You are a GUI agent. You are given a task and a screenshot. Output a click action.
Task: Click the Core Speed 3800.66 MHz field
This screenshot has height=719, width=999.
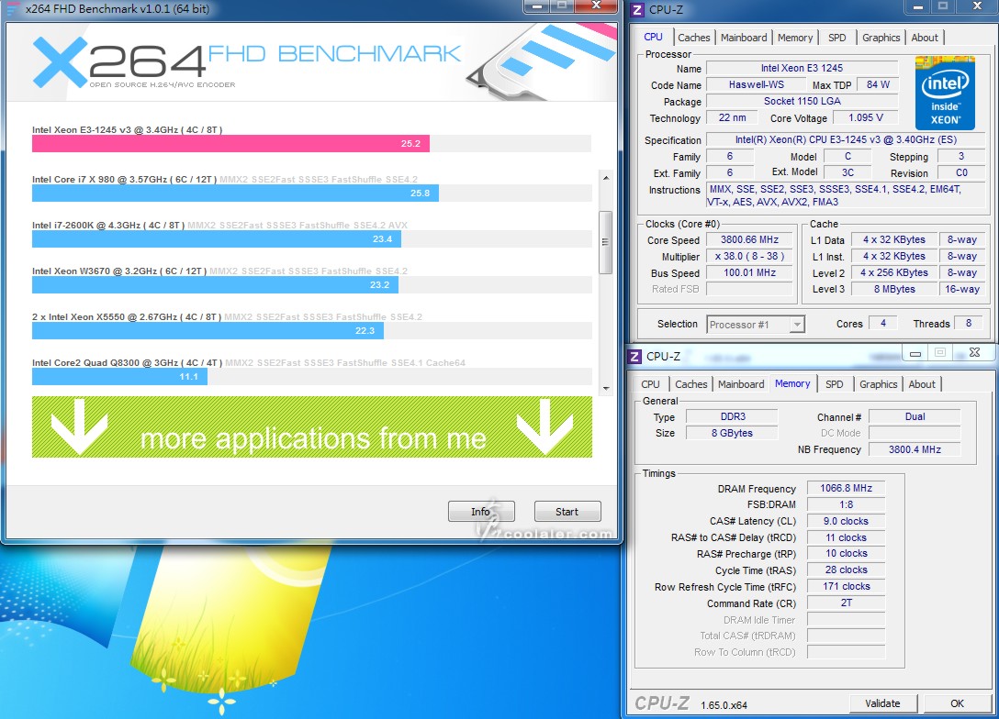point(750,240)
